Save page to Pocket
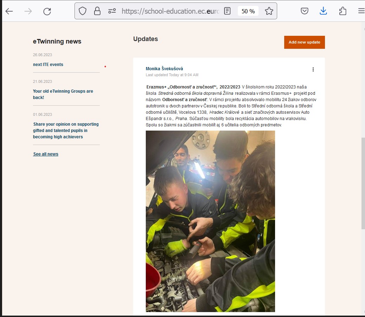This screenshot has height=317, width=365. pos(305,11)
